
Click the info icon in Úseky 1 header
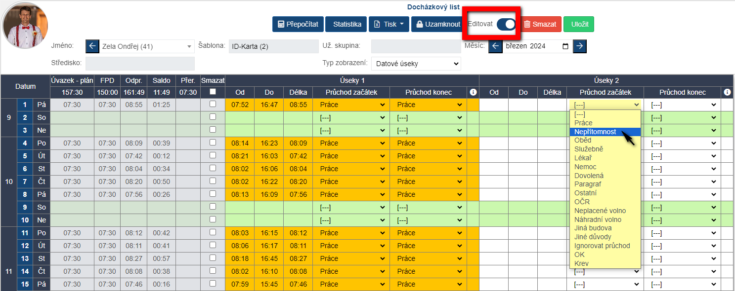[473, 92]
